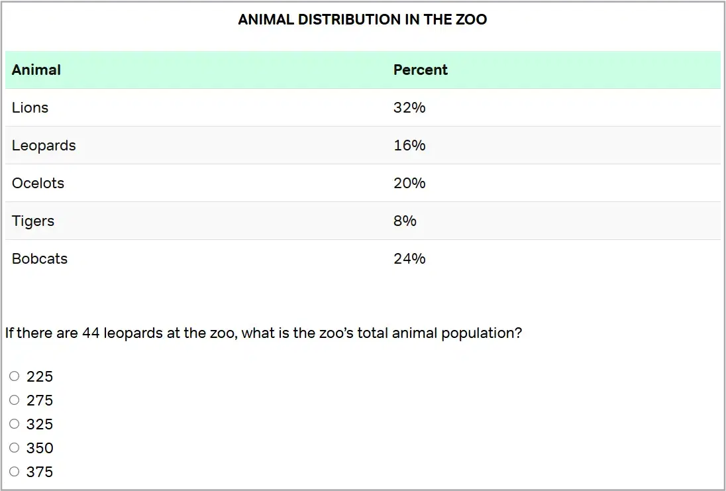This screenshot has height=491, width=726.
Task: Pick 325 as the answer
Action: (x=15, y=424)
